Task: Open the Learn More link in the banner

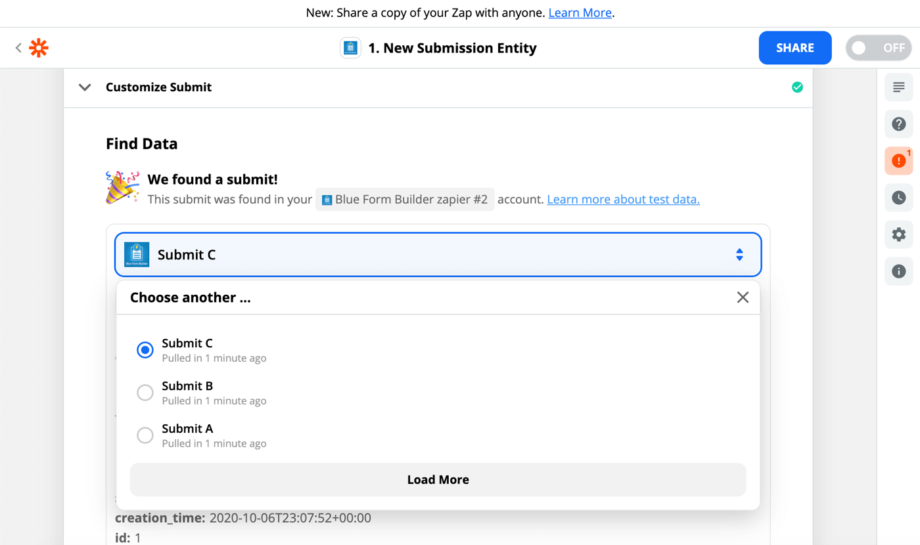Action: click(579, 12)
